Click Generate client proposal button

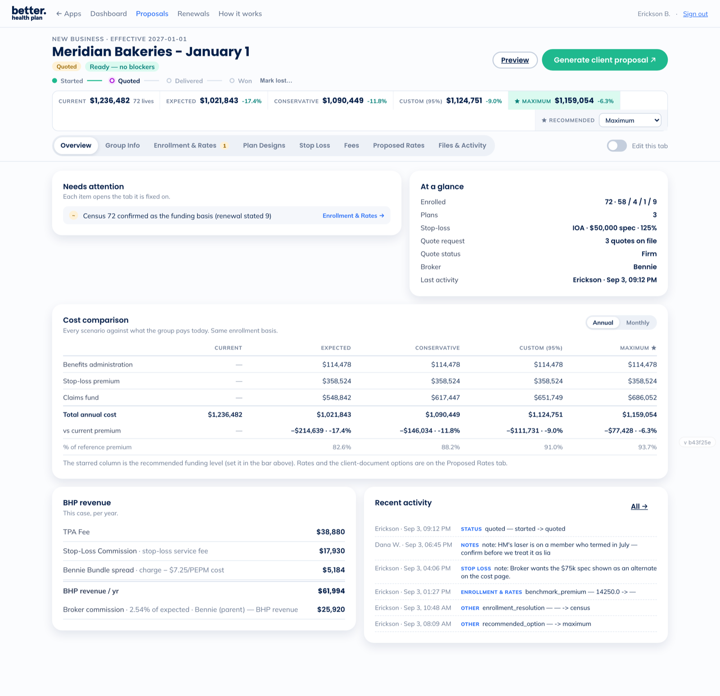coord(605,60)
